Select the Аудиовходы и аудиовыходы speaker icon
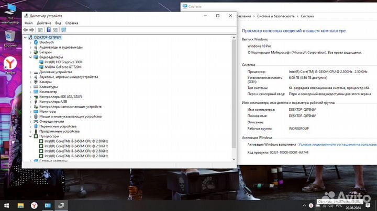The image size is (377, 211). (x=36, y=47)
